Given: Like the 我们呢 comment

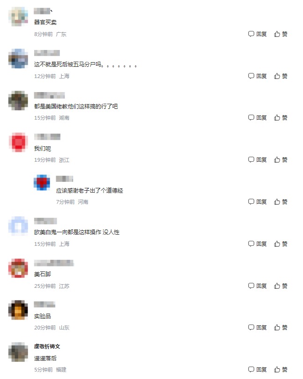Looking at the screenshot, I should click(281, 159).
